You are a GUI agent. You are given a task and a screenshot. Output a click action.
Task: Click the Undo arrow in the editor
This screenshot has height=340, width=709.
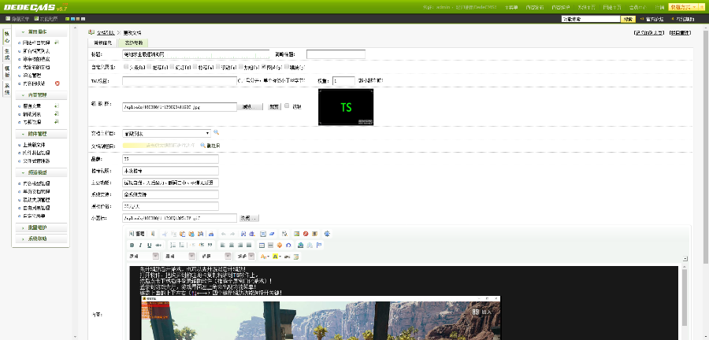224,234
